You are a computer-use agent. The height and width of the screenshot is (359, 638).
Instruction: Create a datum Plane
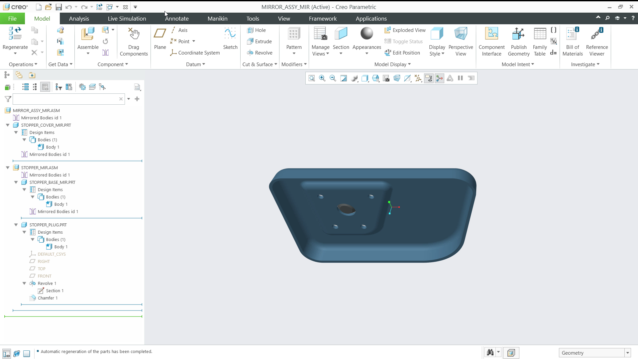[160, 39]
